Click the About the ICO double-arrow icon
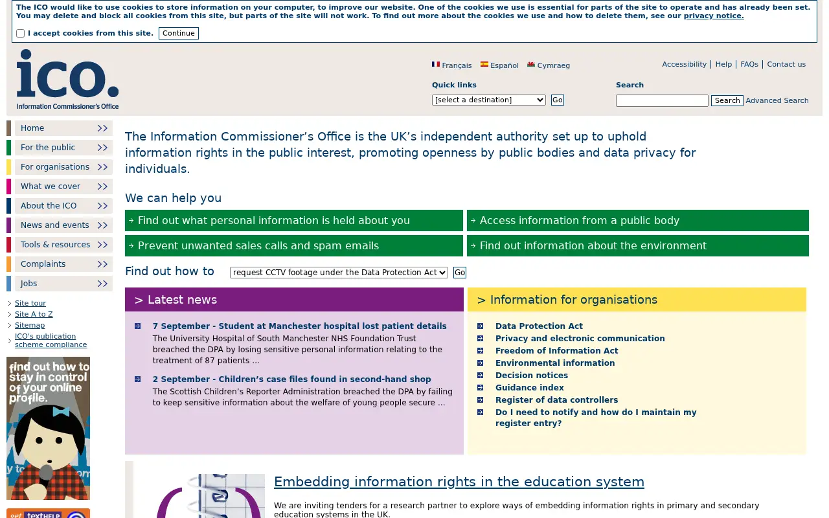This screenshot has height=518, width=829. click(102, 206)
